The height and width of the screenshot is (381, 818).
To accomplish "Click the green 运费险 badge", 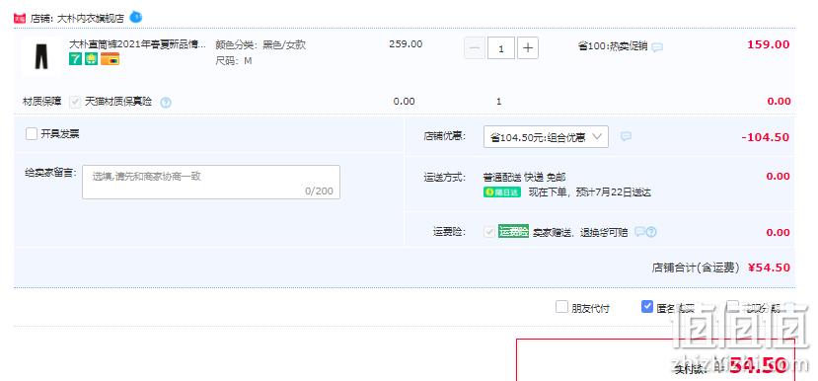I will (x=513, y=231).
